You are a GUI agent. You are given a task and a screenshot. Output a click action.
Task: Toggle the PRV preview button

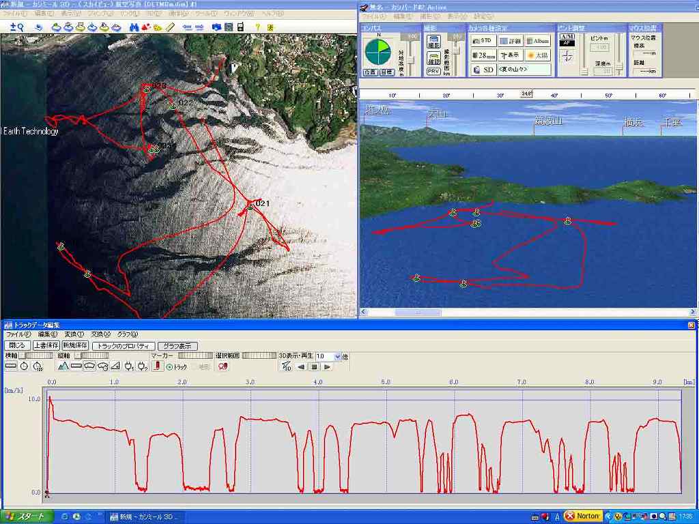click(433, 71)
